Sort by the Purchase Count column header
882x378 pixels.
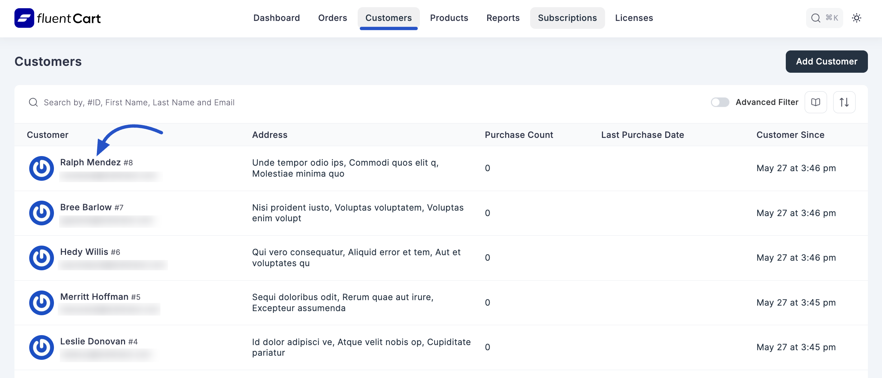click(519, 134)
